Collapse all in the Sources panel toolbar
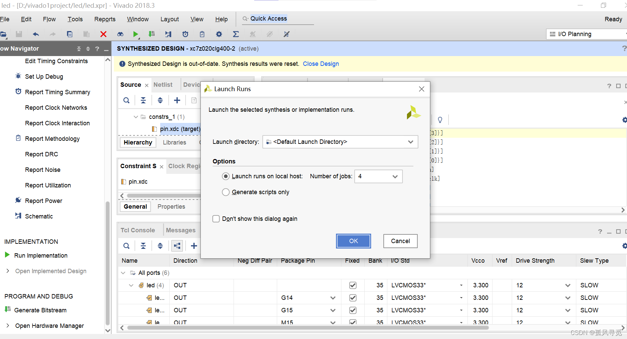Screen dimensions: 627x339 click(143, 100)
